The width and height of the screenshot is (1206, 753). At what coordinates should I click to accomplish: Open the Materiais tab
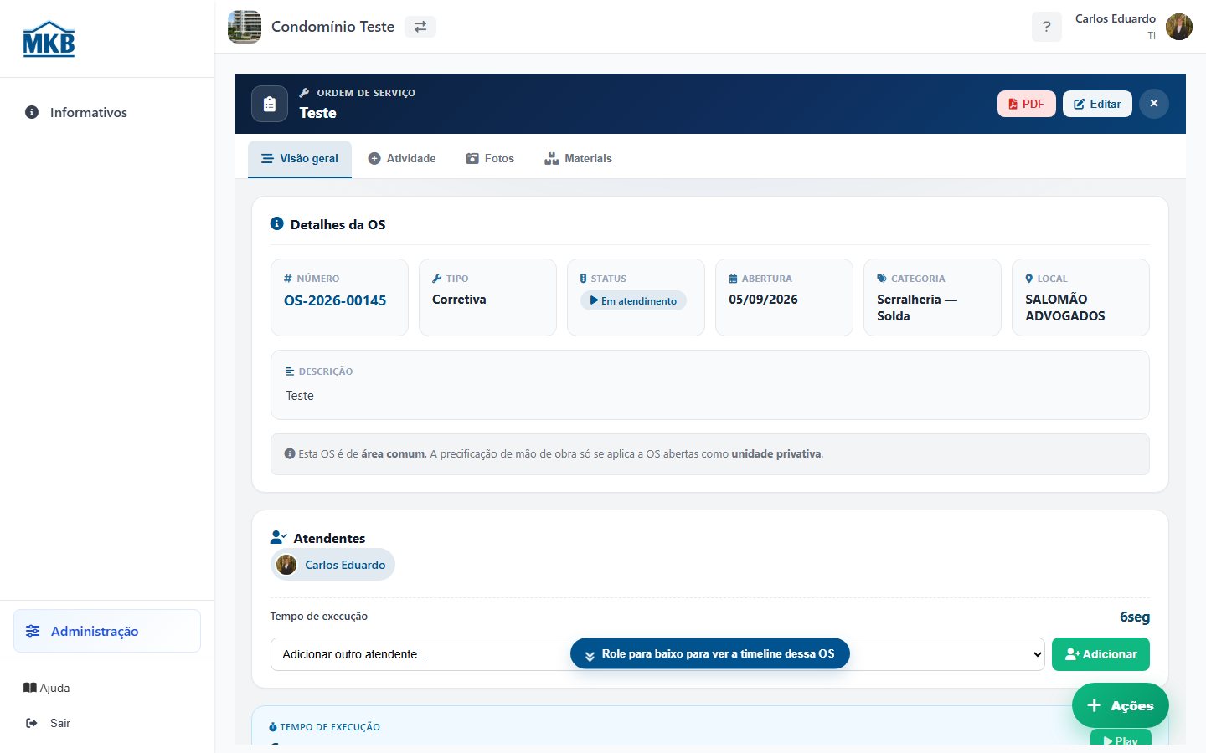click(x=578, y=159)
